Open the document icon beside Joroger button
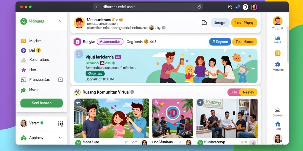Screen dimensions: 303x151 (204, 22)
